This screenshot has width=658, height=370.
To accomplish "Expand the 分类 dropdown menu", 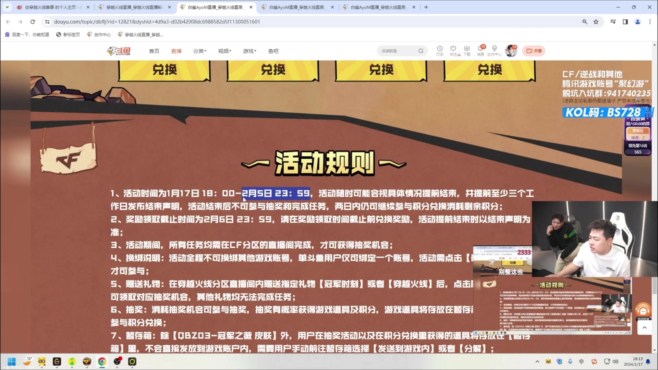I will pos(199,51).
